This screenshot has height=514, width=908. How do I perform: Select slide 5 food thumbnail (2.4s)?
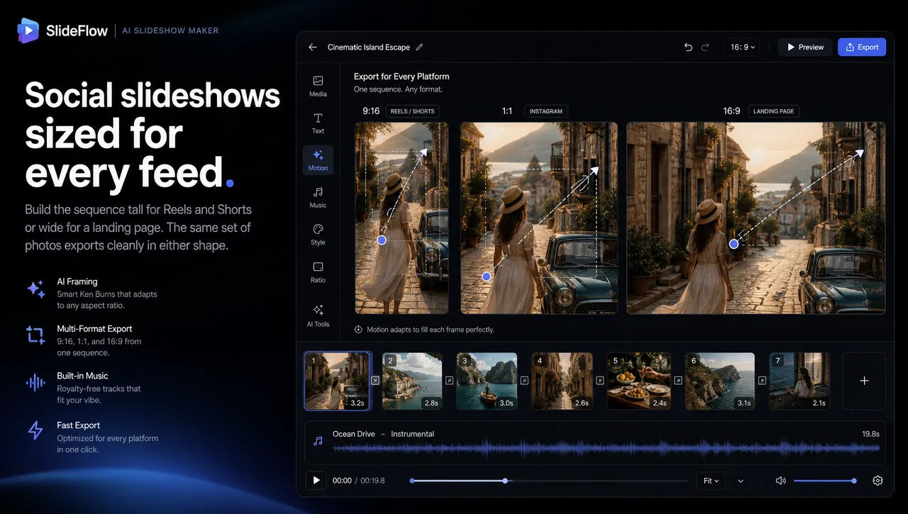pyautogui.click(x=638, y=381)
